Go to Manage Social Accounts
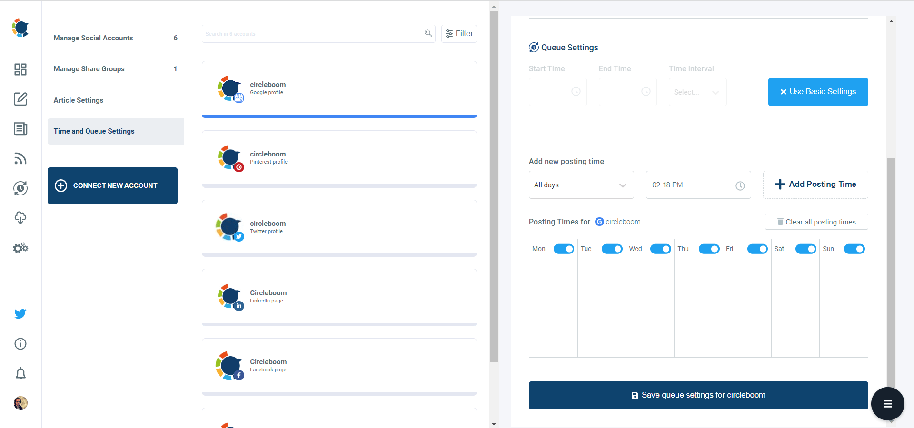This screenshot has height=428, width=914. click(93, 38)
